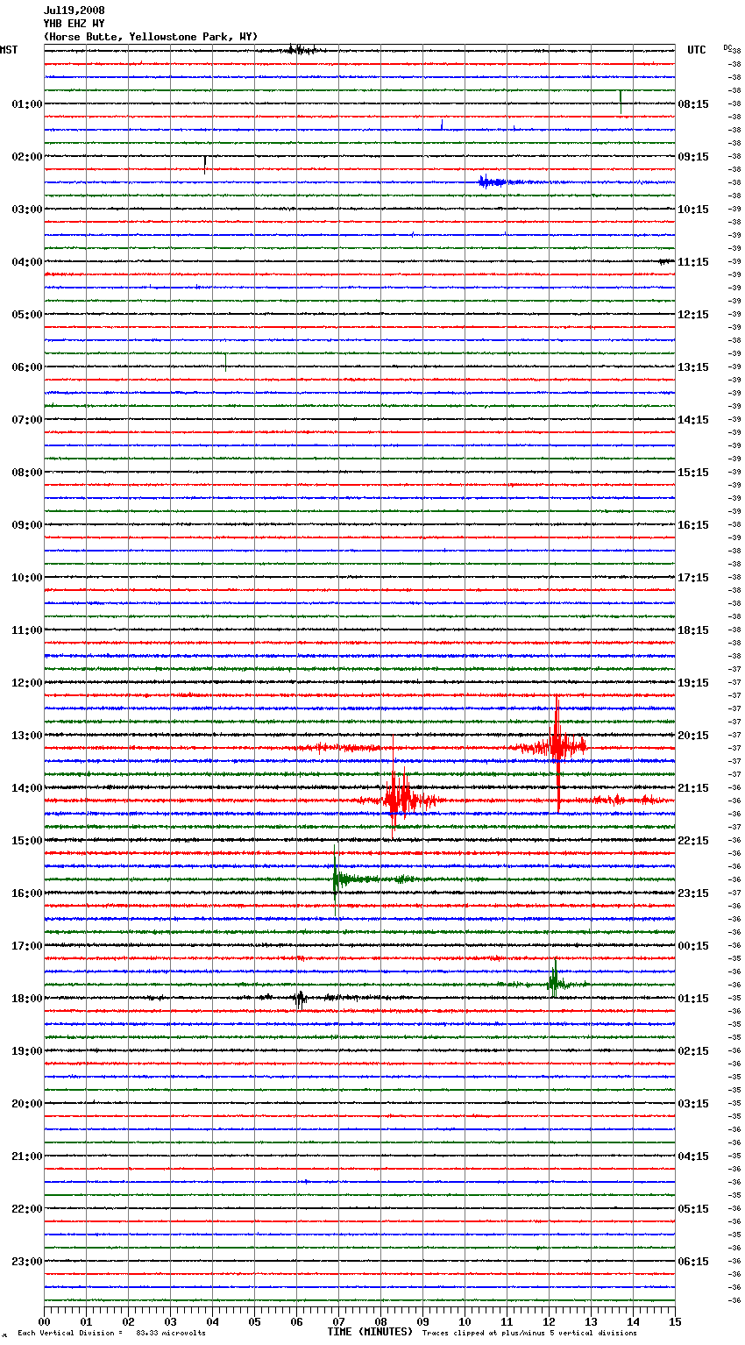The width and height of the screenshot is (745, 1345).
Task: Select the 20:00 MST row label
Action: [x=27, y=1104]
